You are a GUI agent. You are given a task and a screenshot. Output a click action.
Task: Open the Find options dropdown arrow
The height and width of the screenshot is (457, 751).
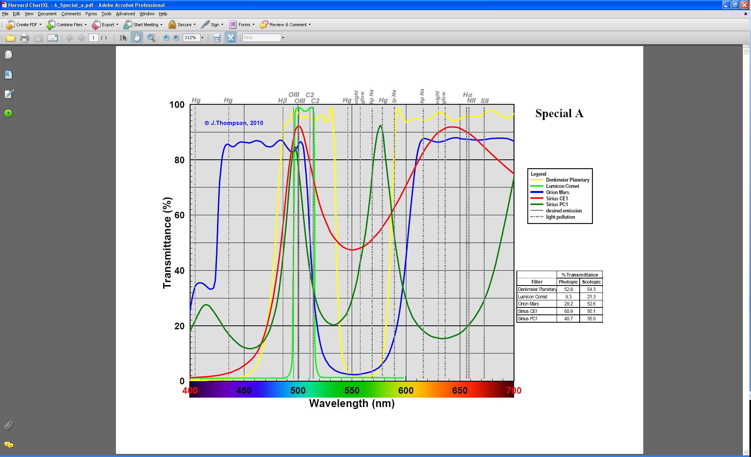tap(283, 38)
